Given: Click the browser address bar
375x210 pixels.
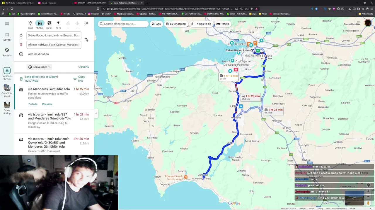Looking at the screenshot, I should pyautogui.click(x=169, y=9).
